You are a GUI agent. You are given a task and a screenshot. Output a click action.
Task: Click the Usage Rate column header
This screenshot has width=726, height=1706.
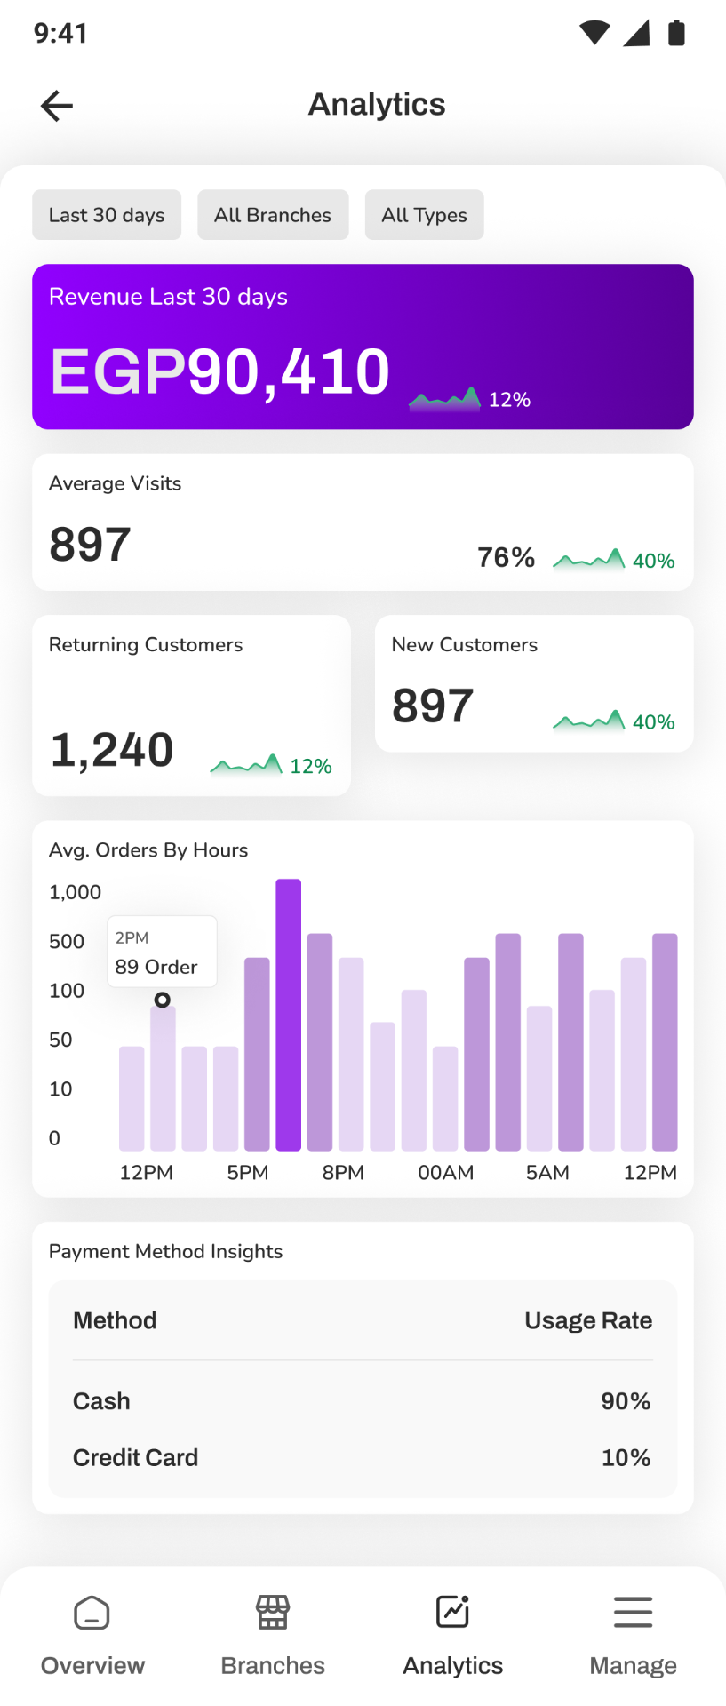coord(588,1320)
